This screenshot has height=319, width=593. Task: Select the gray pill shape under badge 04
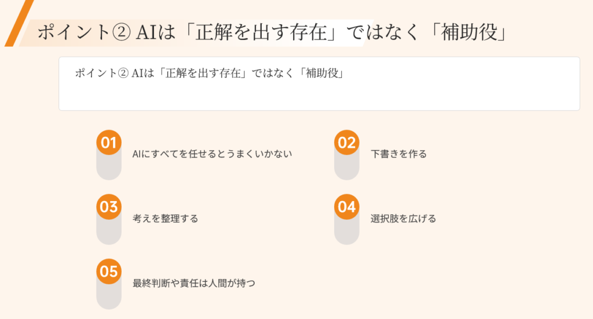pos(346,233)
